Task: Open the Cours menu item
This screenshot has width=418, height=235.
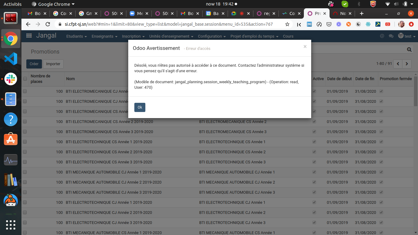Action: [288, 36]
